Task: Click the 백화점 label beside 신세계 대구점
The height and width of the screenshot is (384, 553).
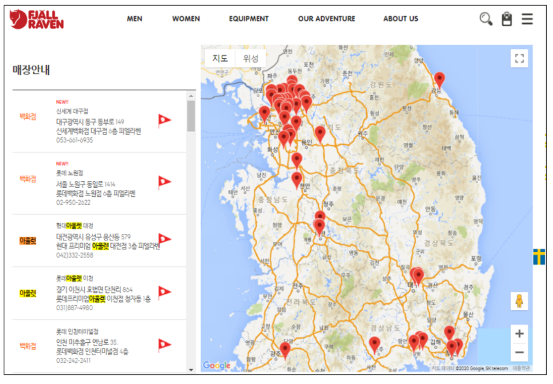Action: point(28,117)
